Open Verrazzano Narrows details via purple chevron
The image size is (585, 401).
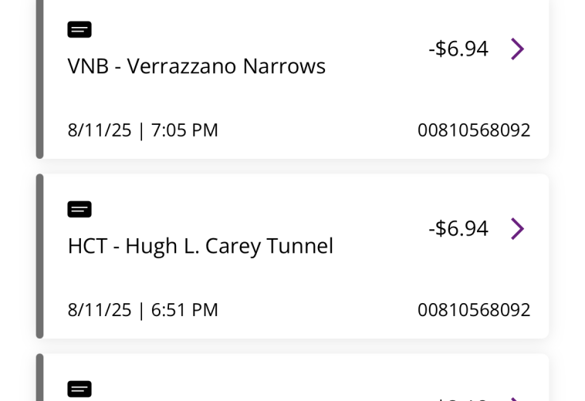coord(517,49)
